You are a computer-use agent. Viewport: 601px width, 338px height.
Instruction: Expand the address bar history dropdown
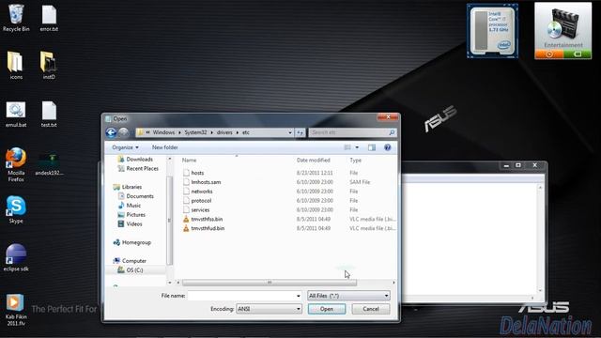point(290,132)
